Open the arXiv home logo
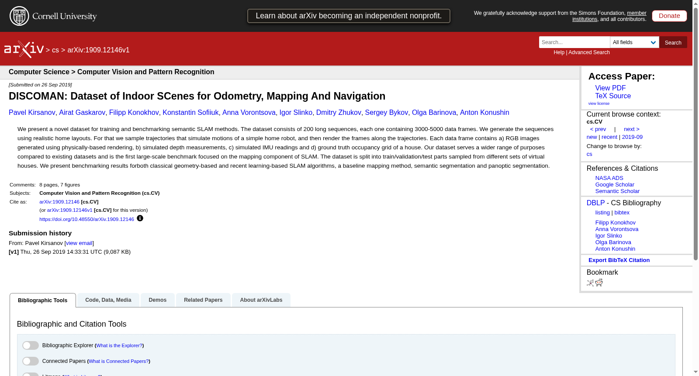This screenshot has height=376, width=699. (24, 49)
